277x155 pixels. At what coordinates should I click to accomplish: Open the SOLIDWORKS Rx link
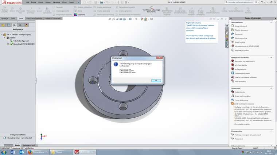[x=241, y=65]
